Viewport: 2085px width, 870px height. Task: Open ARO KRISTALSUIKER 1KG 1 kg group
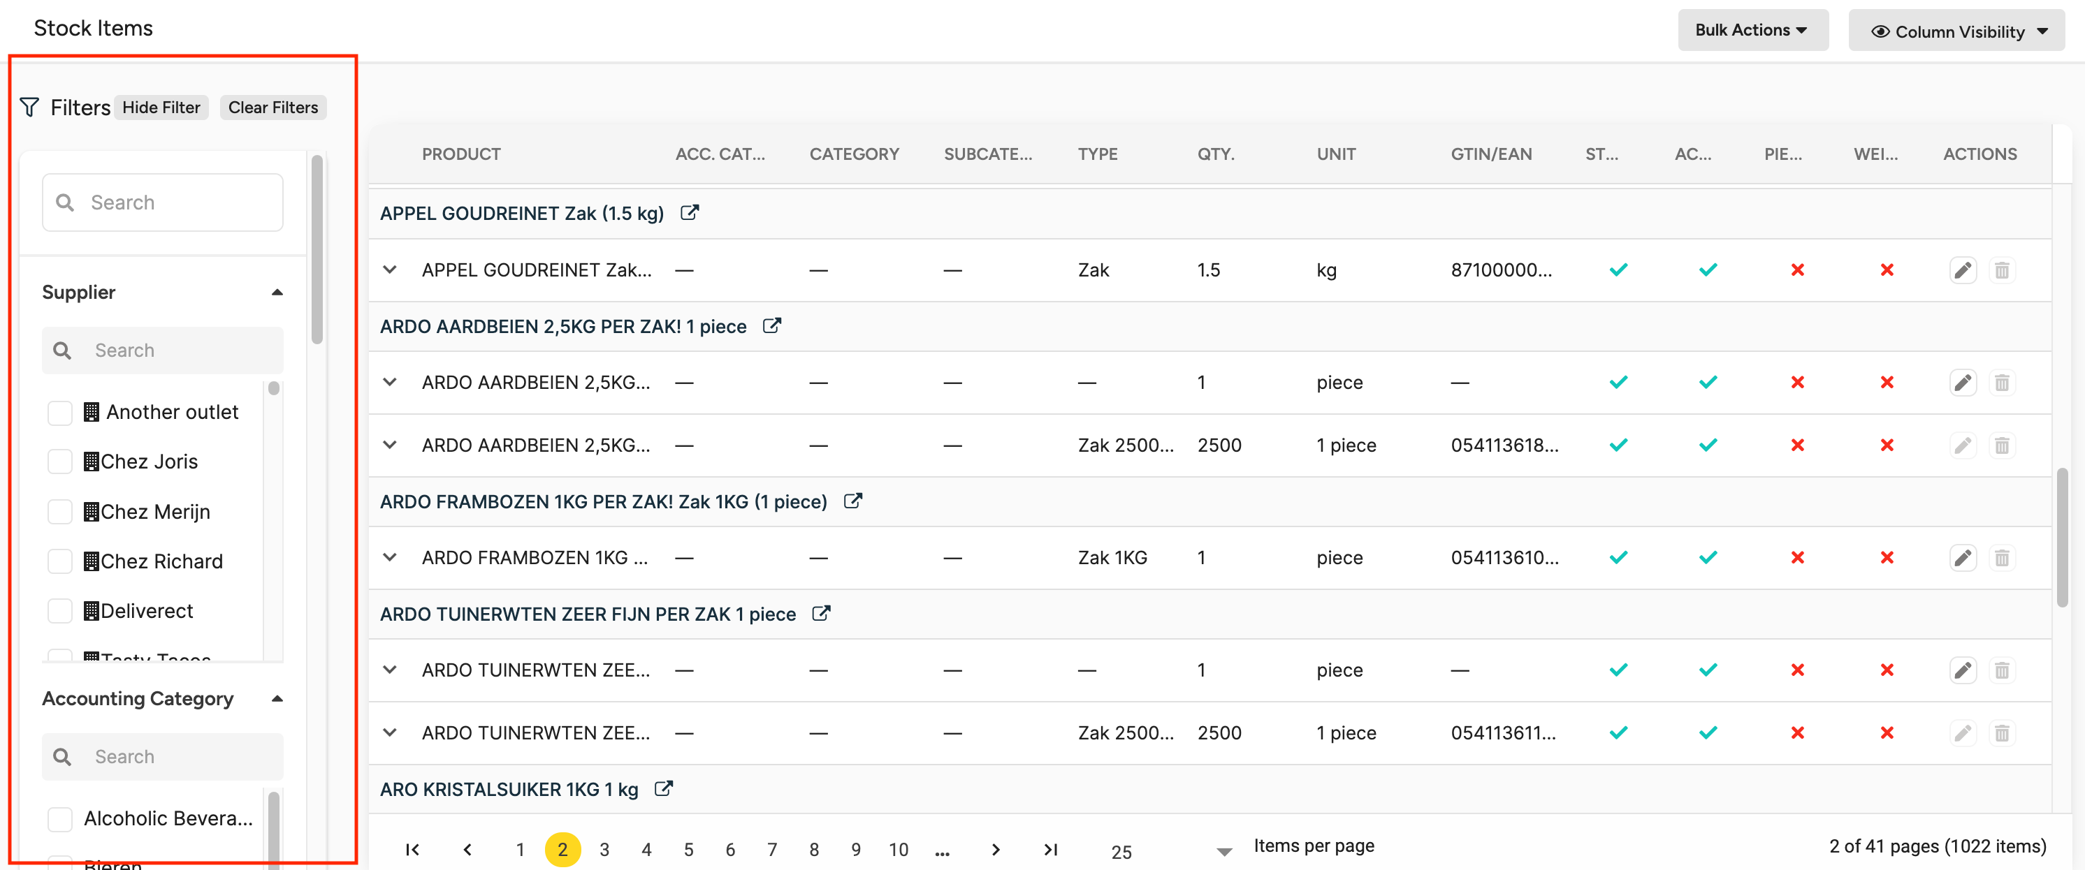[509, 790]
